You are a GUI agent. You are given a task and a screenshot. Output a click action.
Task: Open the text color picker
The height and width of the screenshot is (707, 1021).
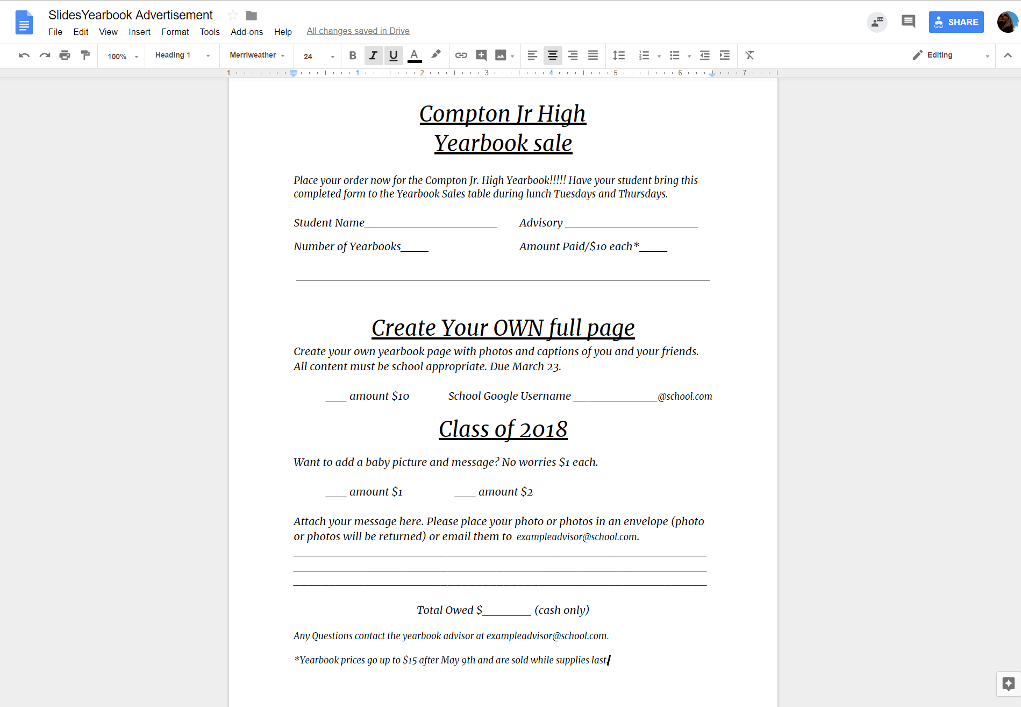pyautogui.click(x=414, y=55)
